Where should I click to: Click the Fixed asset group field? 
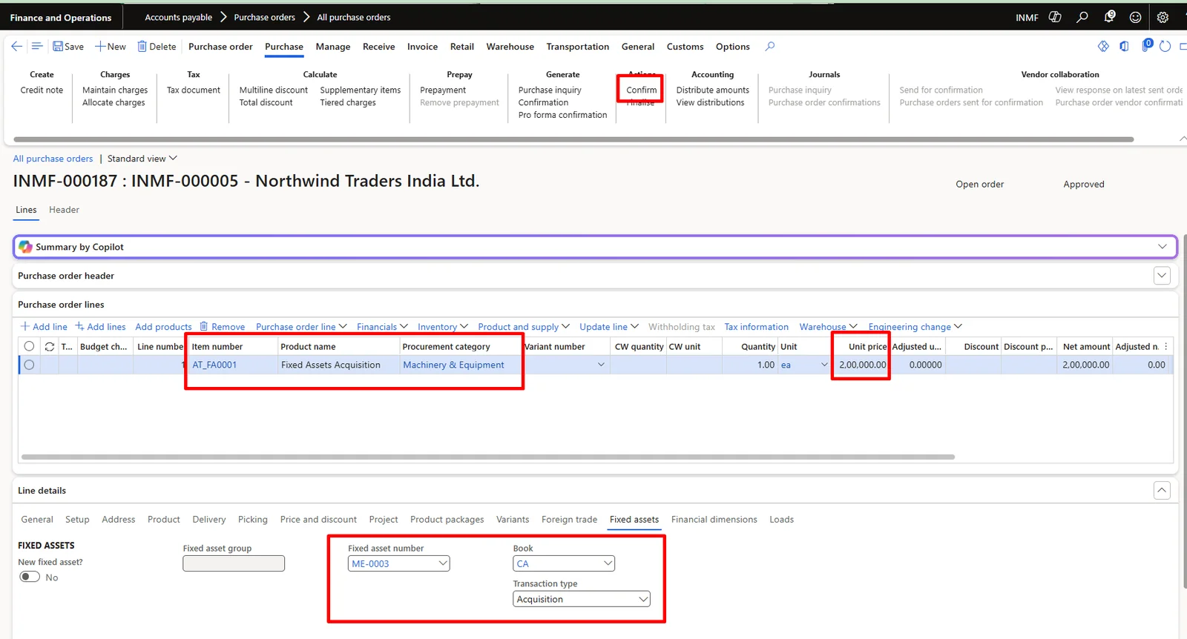pyautogui.click(x=234, y=563)
